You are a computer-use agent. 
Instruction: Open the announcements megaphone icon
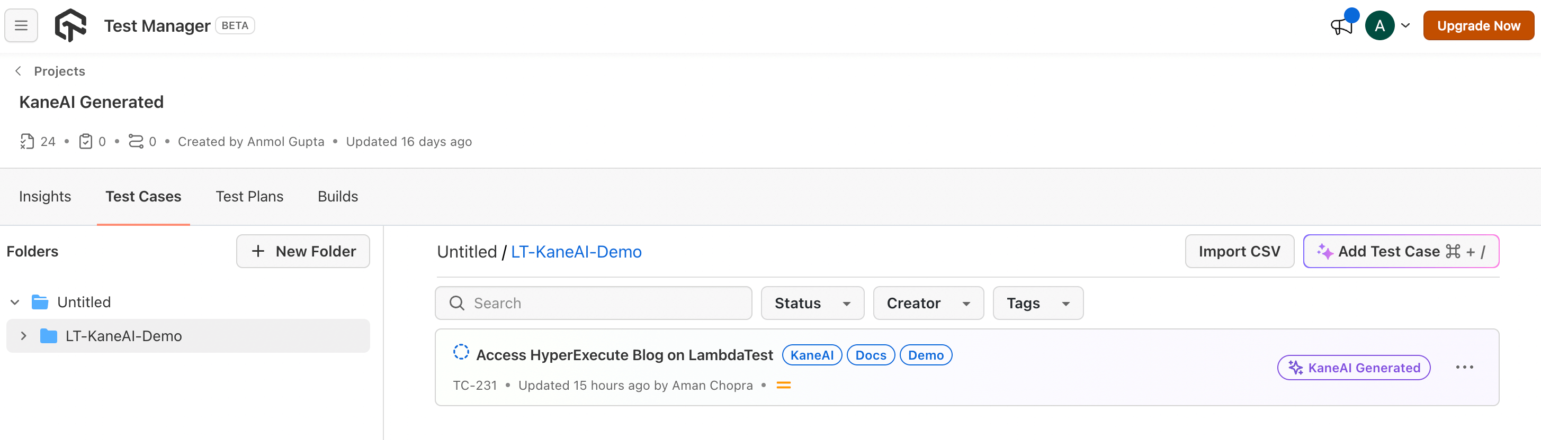pos(1341,26)
